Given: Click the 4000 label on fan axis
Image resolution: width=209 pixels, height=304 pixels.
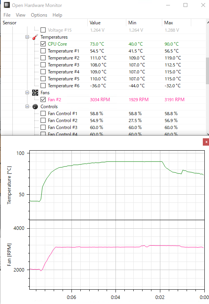Looking at the screenshot, I should (x=19, y=228).
